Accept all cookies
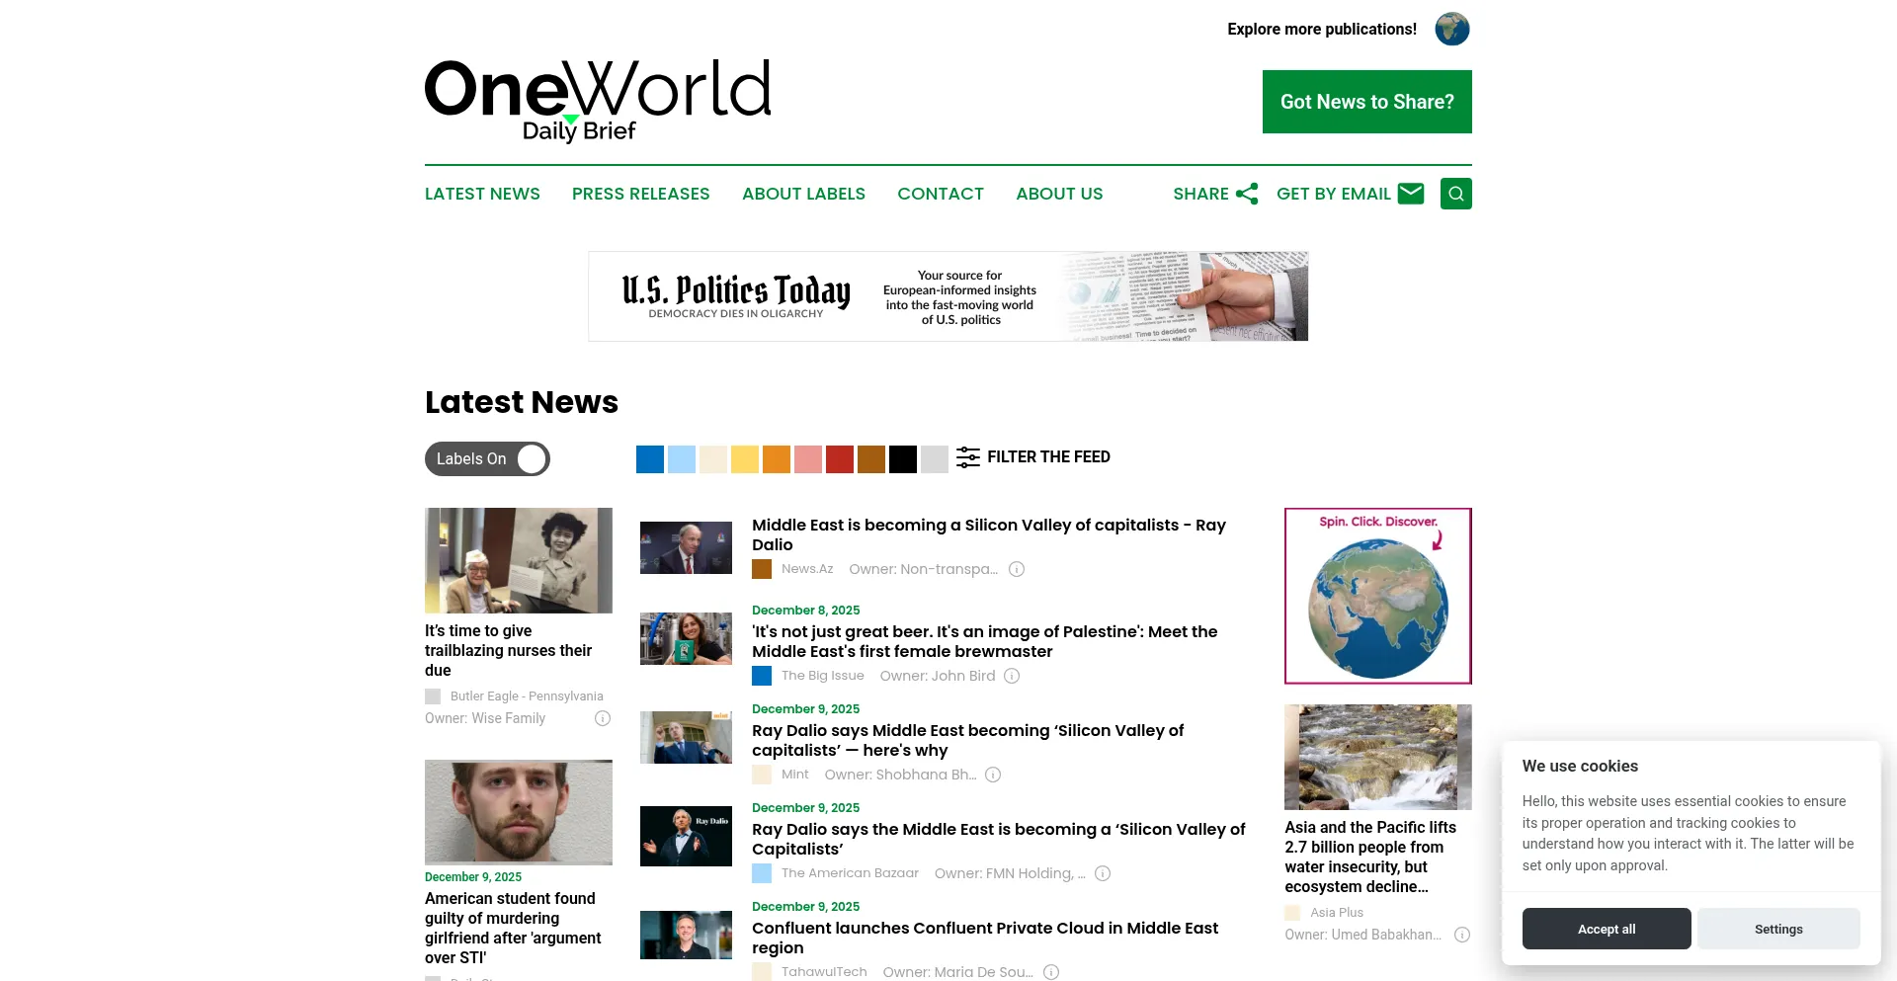 click(x=1607, y=929)
